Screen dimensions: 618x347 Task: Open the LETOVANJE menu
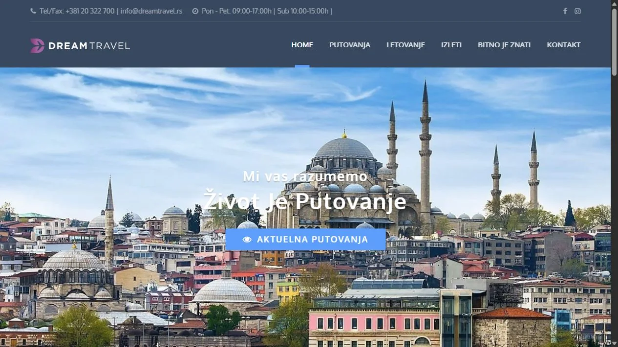pos(405,45)
